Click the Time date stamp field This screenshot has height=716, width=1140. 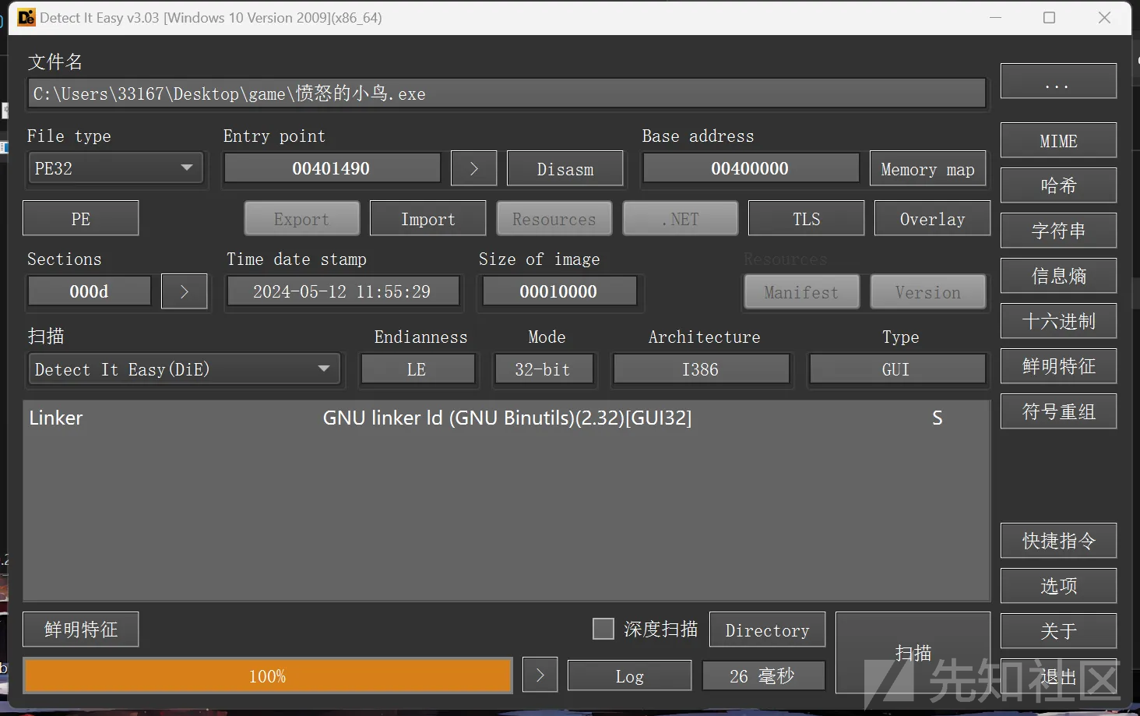342,291
